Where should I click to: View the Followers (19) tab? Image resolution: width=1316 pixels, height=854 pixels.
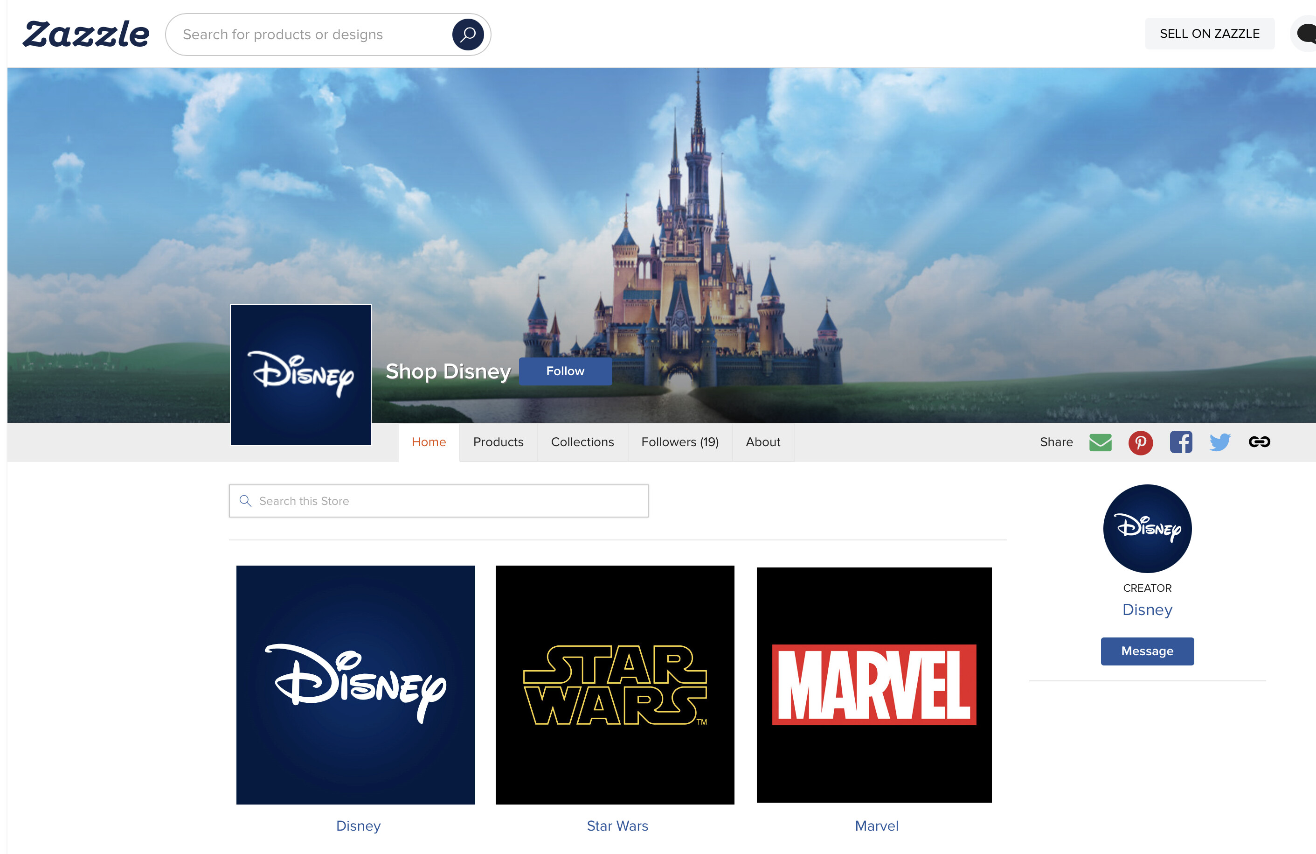680,442
